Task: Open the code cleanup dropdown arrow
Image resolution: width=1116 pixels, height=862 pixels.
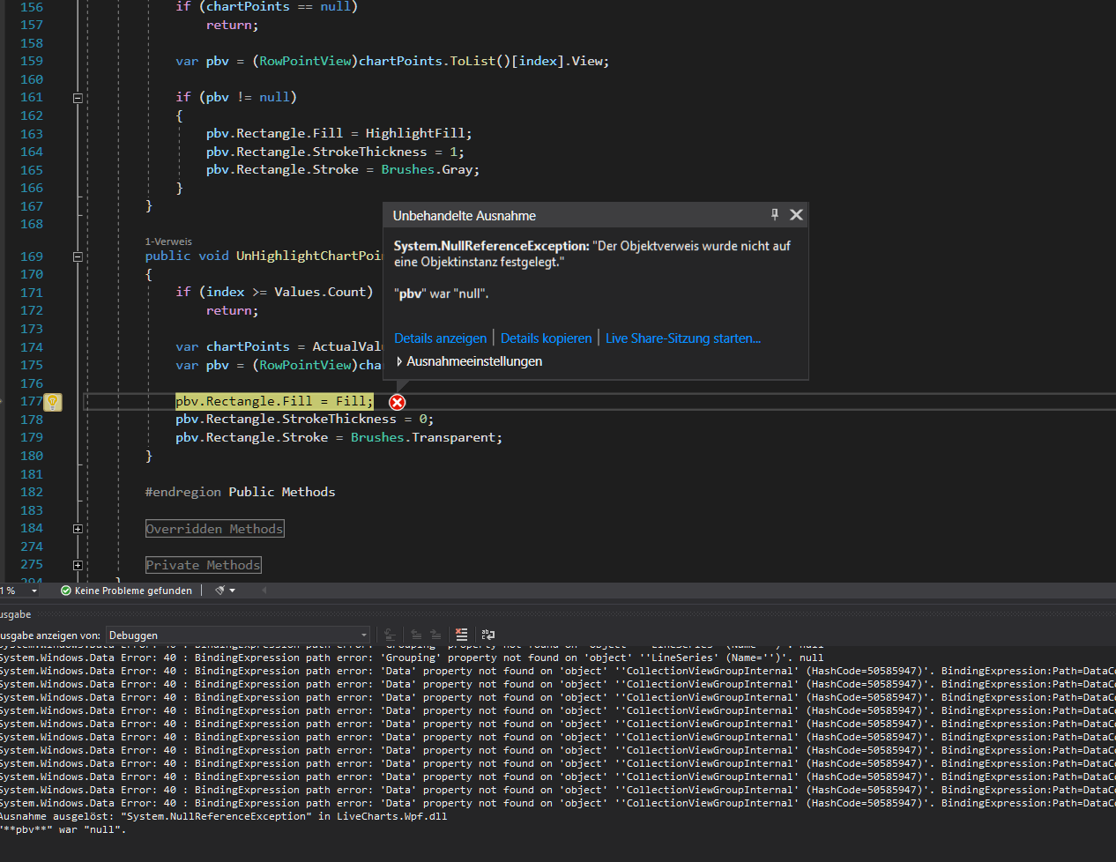Action: coord(233,591)
